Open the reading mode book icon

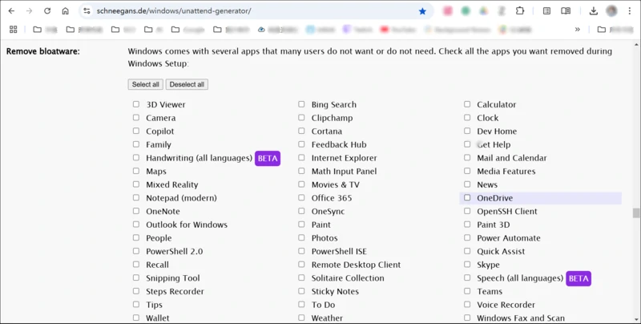[x=566, y=11]
